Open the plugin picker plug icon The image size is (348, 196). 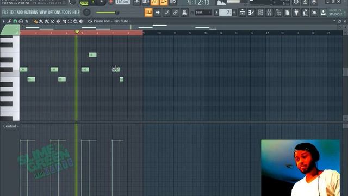pos(296,13)
